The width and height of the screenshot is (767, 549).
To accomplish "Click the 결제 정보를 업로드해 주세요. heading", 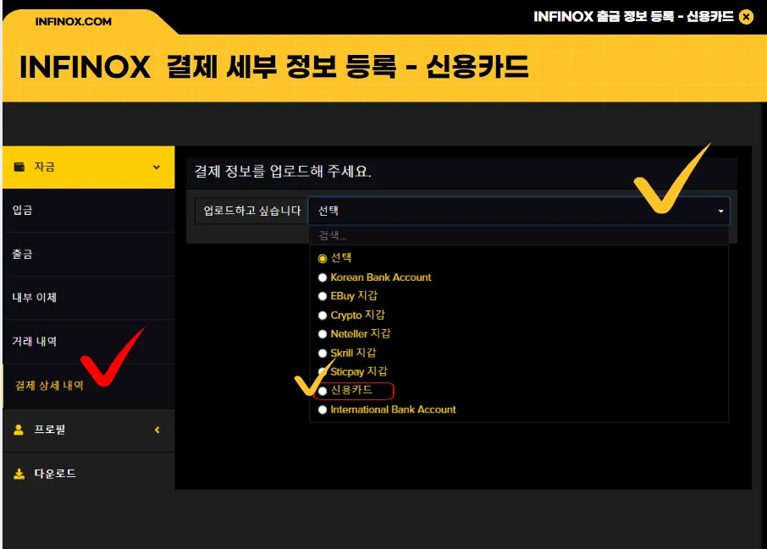I will tap(283, 171).
